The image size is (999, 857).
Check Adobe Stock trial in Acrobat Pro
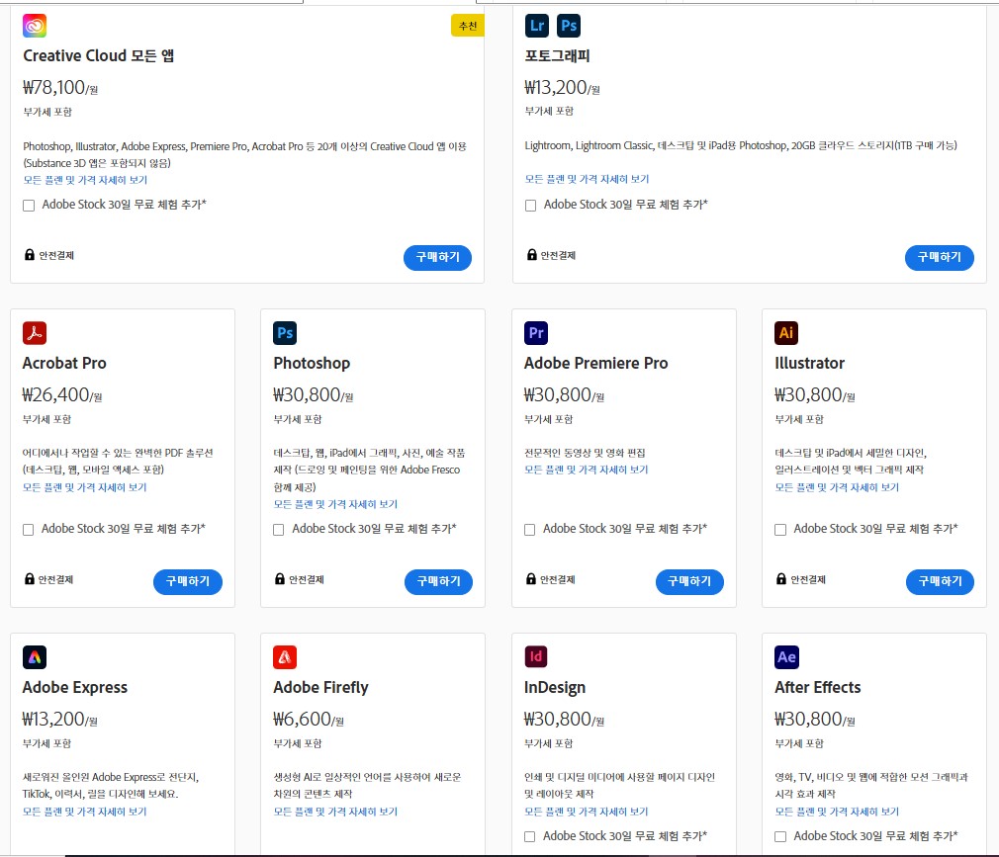(28, 530)
